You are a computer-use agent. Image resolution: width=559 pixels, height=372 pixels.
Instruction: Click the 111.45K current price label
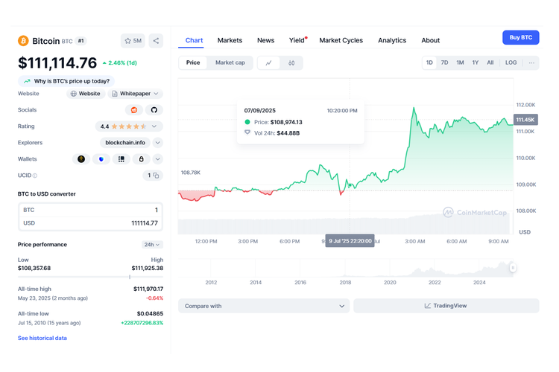tap(525, 120)
